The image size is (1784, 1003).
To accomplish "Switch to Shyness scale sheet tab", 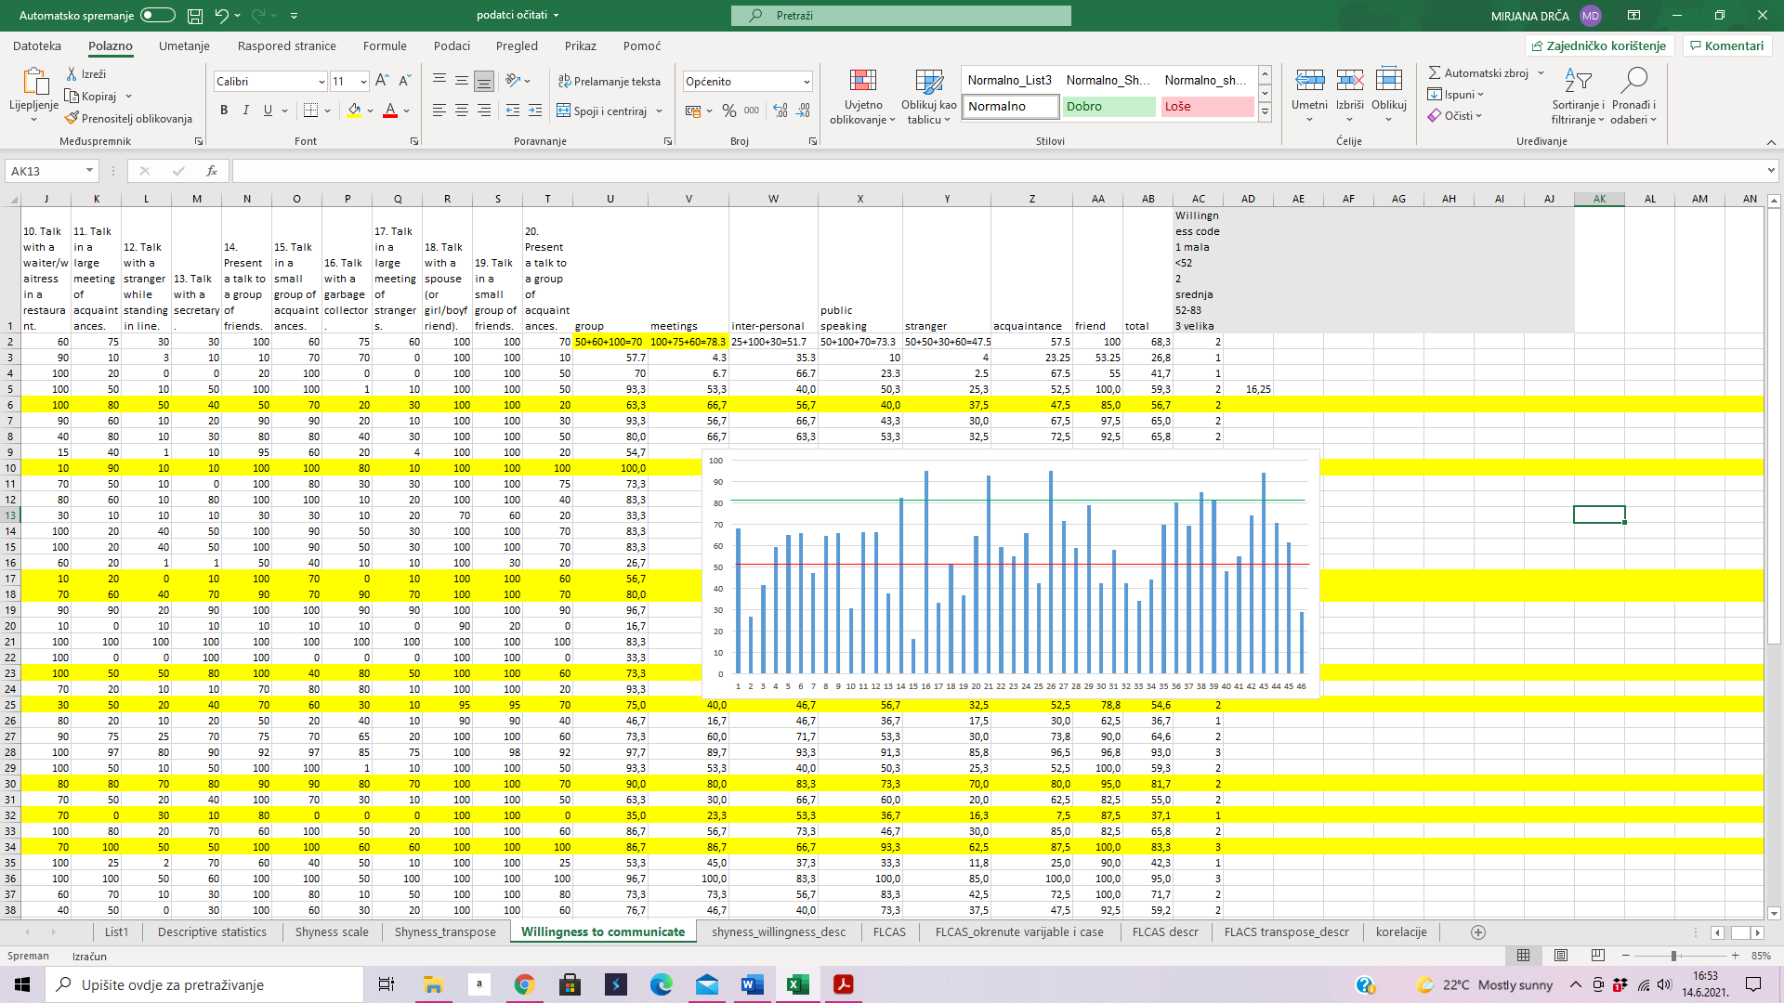I will tap(332, 931).
